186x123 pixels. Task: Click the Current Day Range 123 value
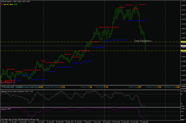tap(63, 87)
